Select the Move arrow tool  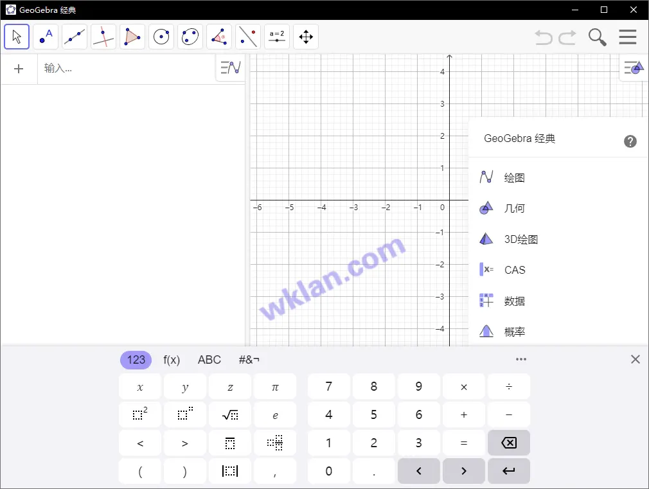pos(17,37)
